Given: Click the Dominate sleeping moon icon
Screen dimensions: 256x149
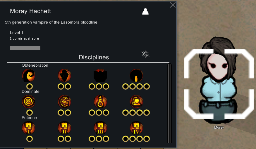Looking at the screenshot, I should (64, 102).
